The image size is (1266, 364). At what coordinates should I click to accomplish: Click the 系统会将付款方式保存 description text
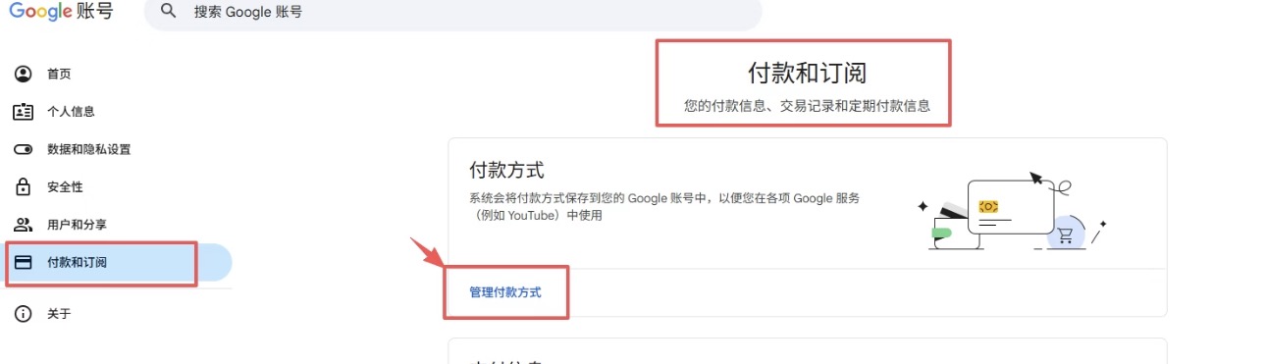(x=665, y=206)
